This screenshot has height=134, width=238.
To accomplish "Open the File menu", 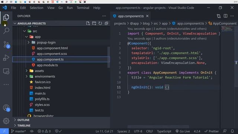I will pos(13,8).
